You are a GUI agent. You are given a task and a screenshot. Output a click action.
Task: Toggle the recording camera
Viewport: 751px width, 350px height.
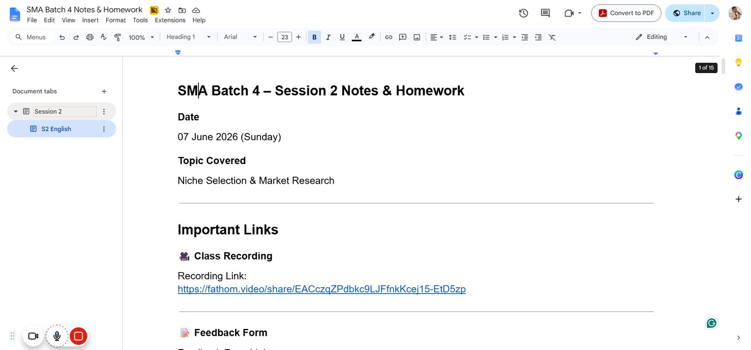tap(33, 336)
